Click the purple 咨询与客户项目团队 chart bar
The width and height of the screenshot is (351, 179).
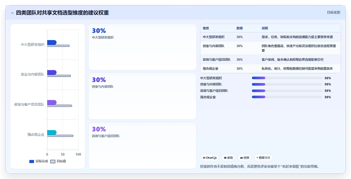click(52, 102)
